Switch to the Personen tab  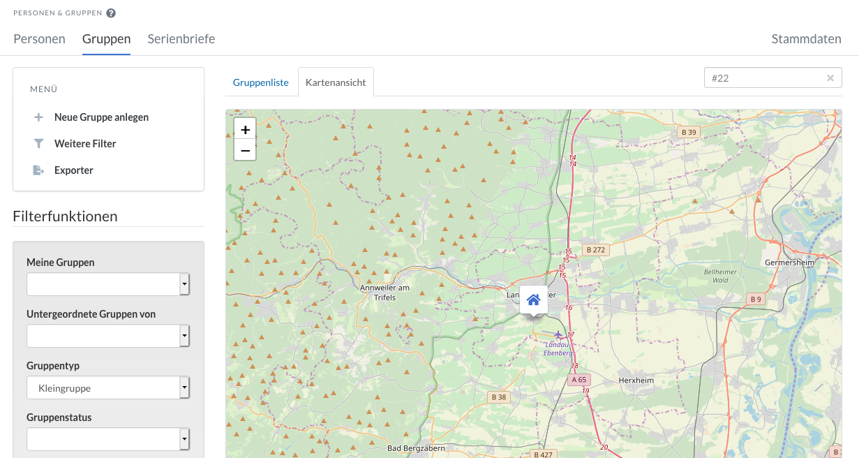tap(39, 39)
